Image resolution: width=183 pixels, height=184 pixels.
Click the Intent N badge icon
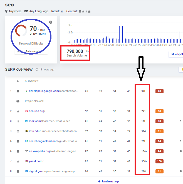(62, 11)
